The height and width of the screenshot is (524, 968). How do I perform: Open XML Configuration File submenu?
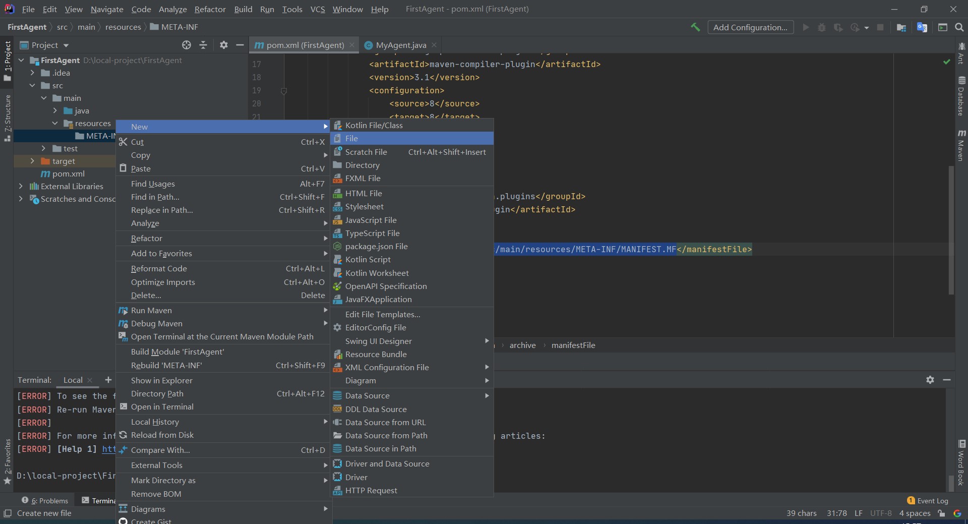[411, 367]
